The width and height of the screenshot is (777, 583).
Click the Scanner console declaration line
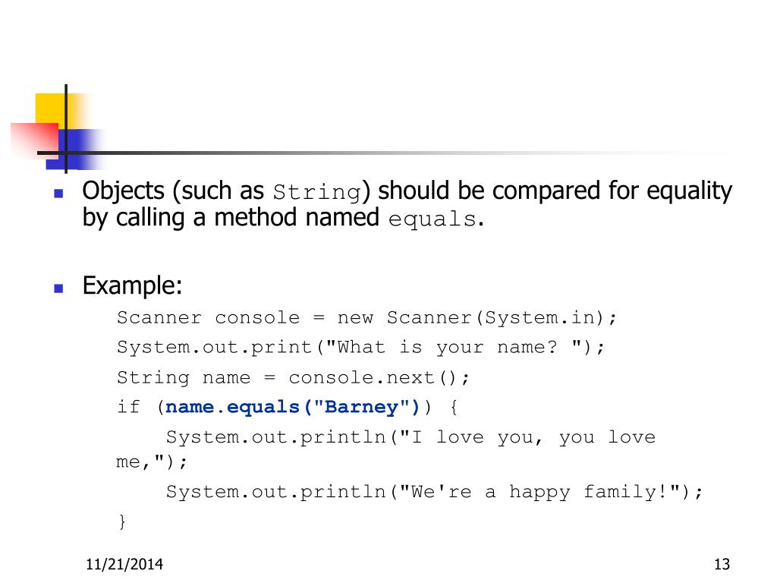(x=366, y=318)
